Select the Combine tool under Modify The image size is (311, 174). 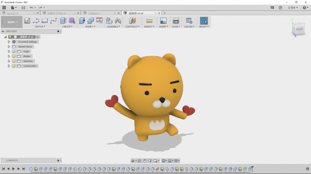click(x=91, y=21)
